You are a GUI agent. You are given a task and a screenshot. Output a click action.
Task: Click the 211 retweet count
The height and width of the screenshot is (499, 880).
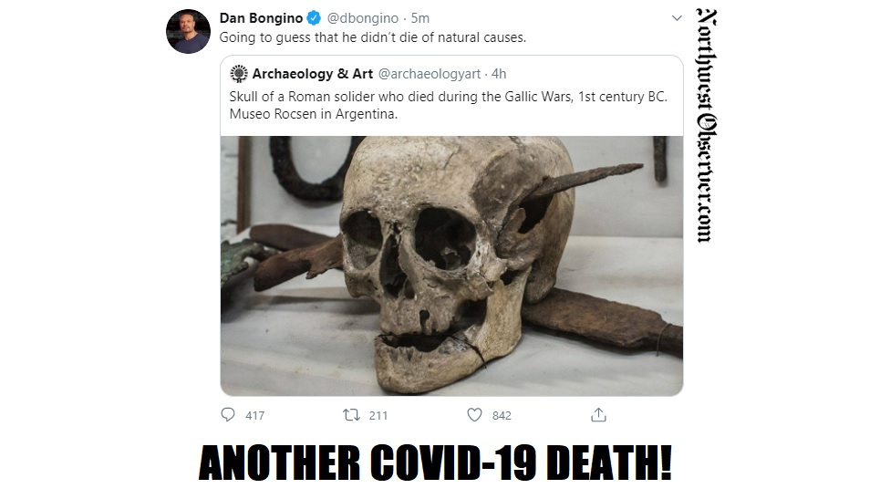click(378, 415)
